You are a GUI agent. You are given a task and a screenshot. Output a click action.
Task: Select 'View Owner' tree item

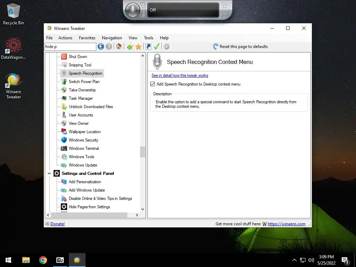[x=79, y=123]
